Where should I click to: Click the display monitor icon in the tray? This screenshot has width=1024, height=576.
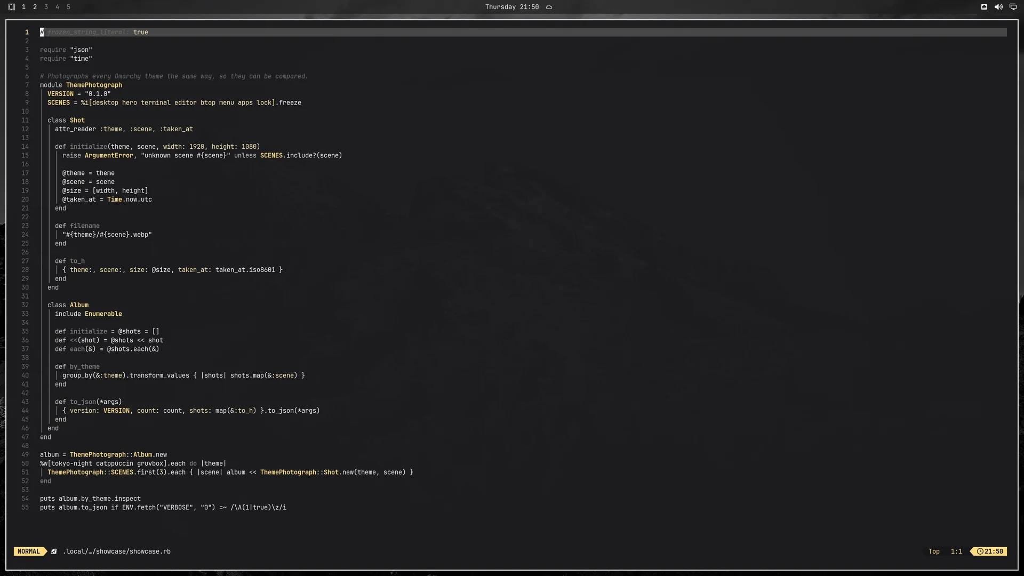1013,7
